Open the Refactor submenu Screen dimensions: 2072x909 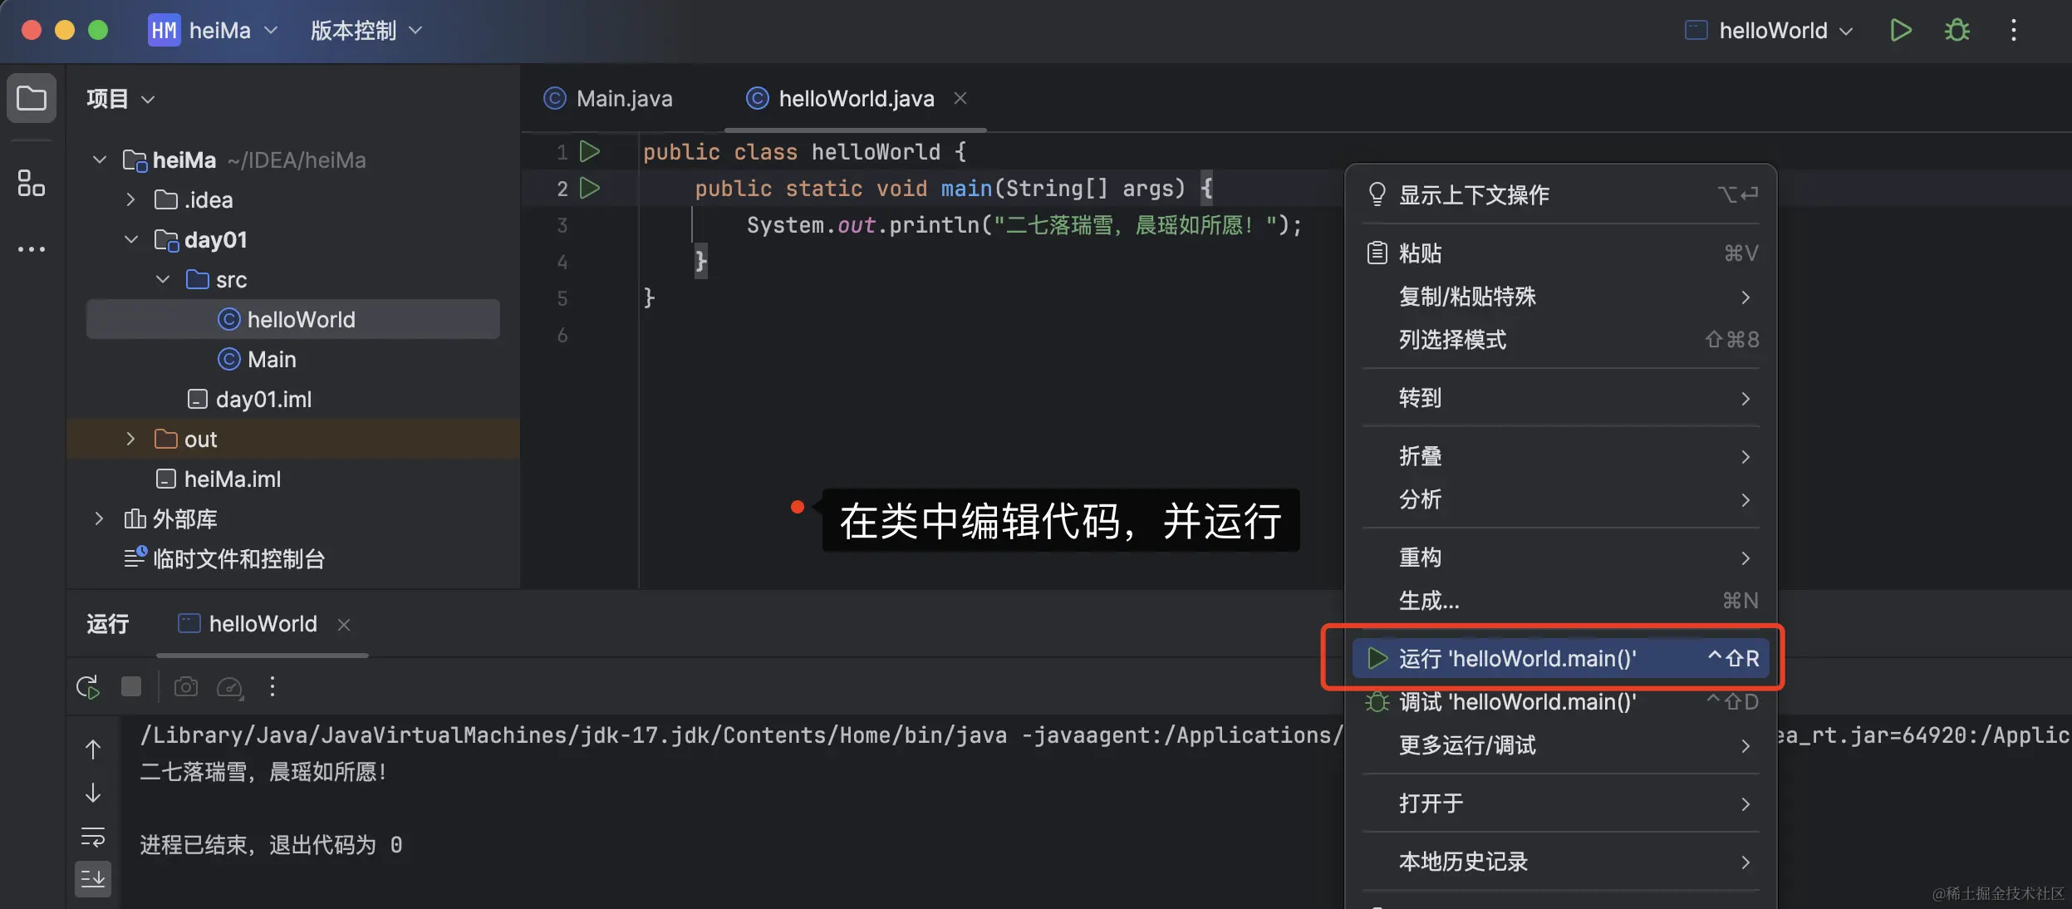coord(1561,558)
